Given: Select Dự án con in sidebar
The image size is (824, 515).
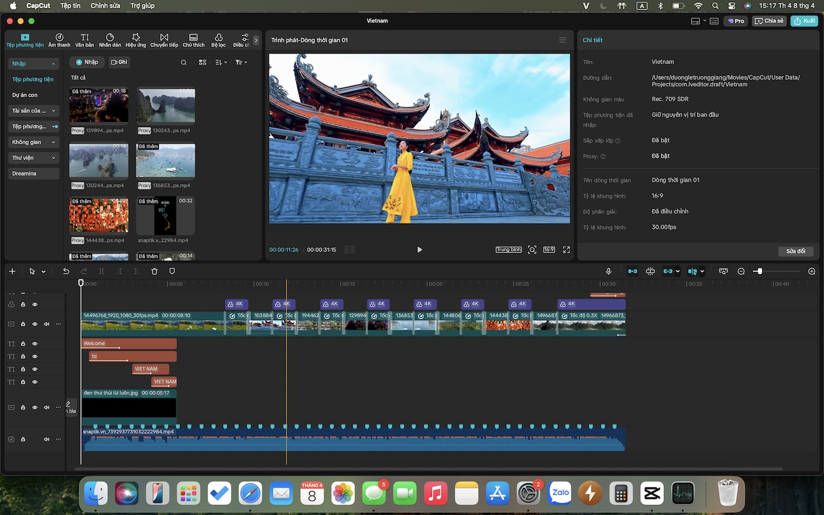Looking at the screenshot, I should click(25, 95).
